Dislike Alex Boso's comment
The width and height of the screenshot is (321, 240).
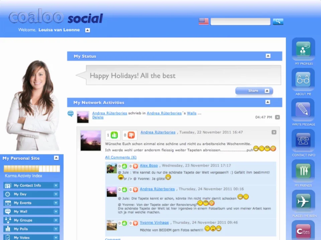[135, 166]
